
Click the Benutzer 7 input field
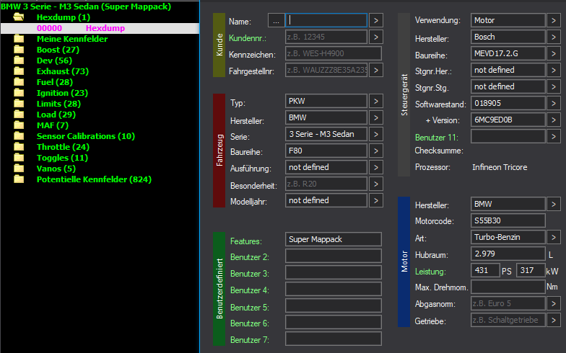click(334, 339)
